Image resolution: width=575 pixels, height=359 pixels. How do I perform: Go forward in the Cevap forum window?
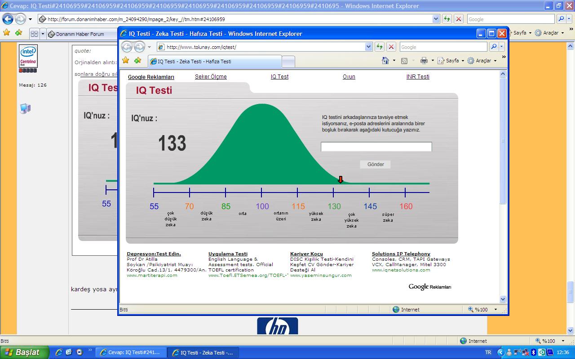pos(21,19)
